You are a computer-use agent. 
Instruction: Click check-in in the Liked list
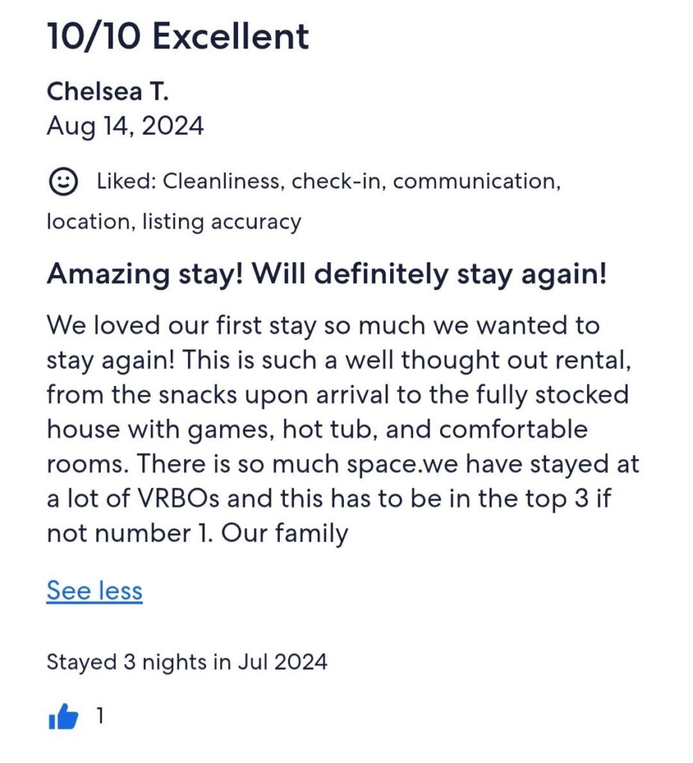point(338,182)
